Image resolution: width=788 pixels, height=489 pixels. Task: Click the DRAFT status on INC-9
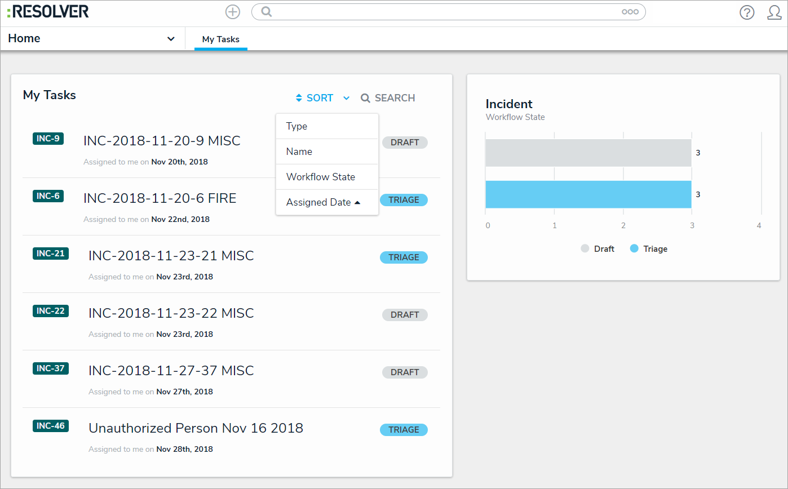[405, 143]
